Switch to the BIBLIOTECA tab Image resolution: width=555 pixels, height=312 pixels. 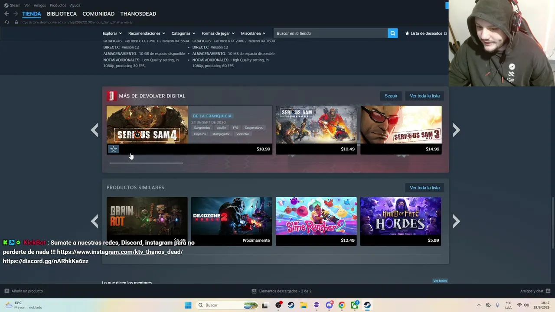(62, 14)
